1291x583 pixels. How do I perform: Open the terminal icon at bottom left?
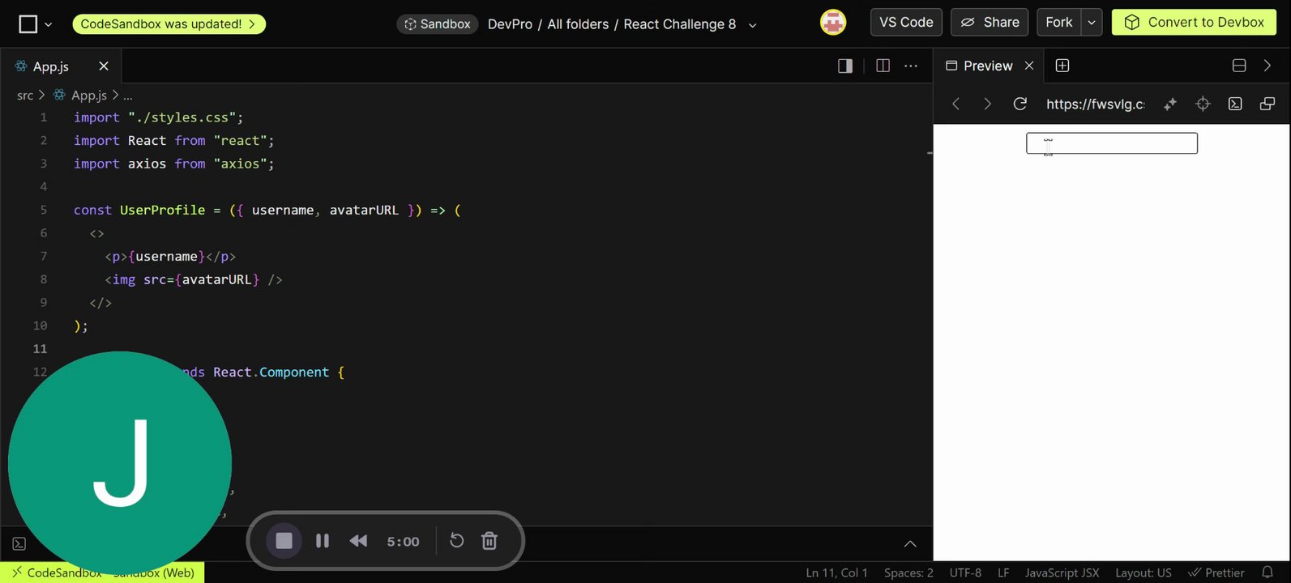click(x=19, y=544)
